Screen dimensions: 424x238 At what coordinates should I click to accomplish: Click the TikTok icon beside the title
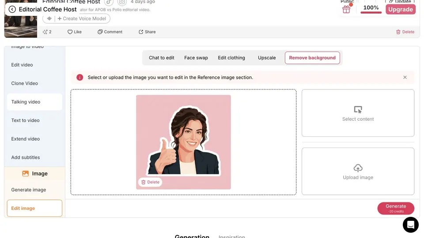(109, 2)
